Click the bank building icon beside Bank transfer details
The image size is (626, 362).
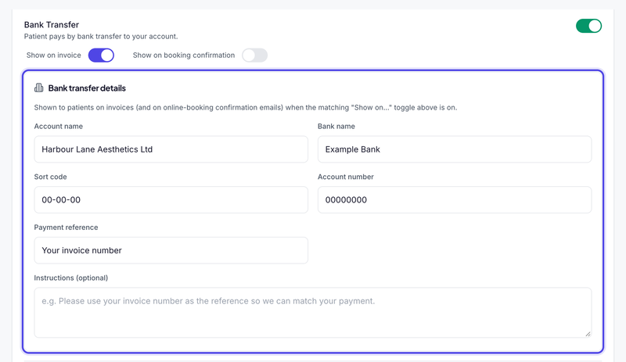38,88
